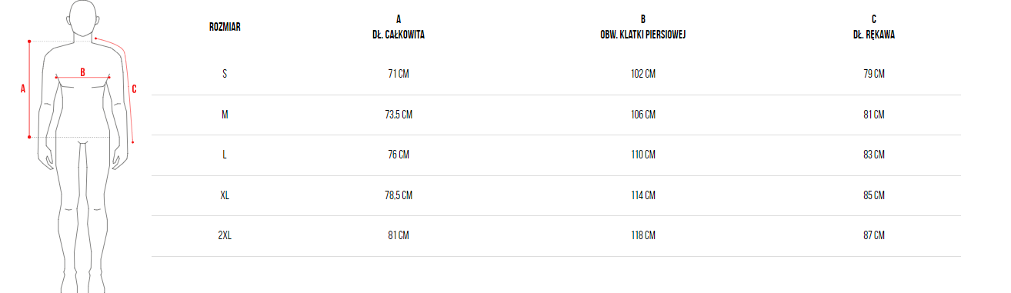This screenshot has width=1011, height=293.
Task: Click the body silhouette diagram head
Action: point(82,18)
